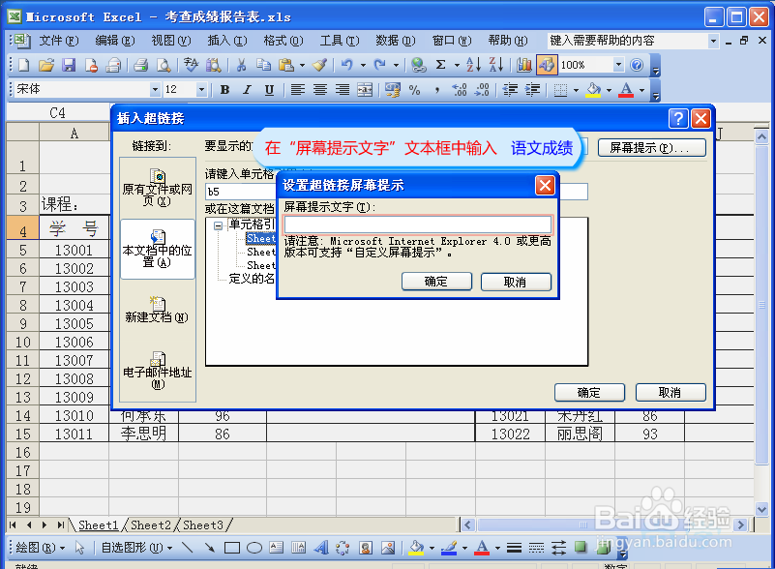
Task: Click the Name Box showing C4
Action: point(58,112)
